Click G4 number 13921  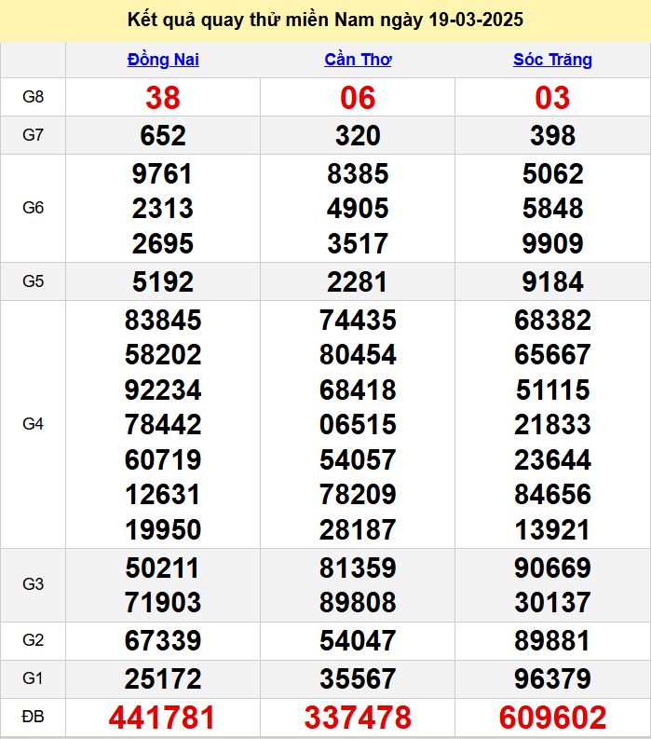click(x=552, y=529)
